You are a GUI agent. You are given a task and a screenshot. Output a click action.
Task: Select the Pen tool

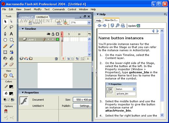click(5, 34)
